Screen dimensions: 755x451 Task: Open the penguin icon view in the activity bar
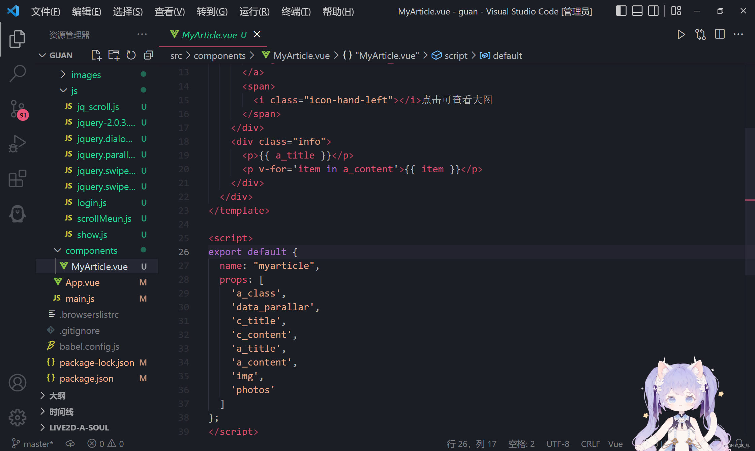tap(17, 213)
